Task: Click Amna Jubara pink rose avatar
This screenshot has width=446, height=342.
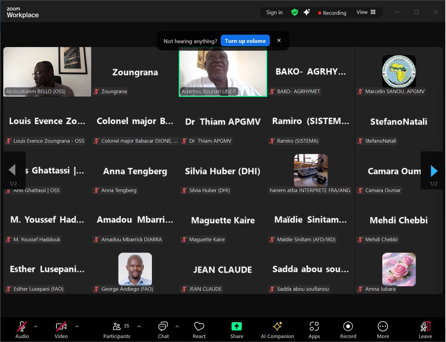Action: coord(399,269)
